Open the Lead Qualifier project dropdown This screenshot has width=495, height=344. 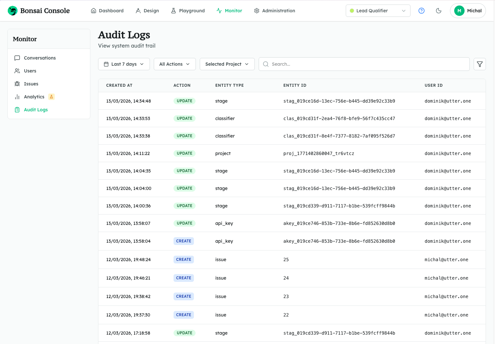click(x=378, y=11)
